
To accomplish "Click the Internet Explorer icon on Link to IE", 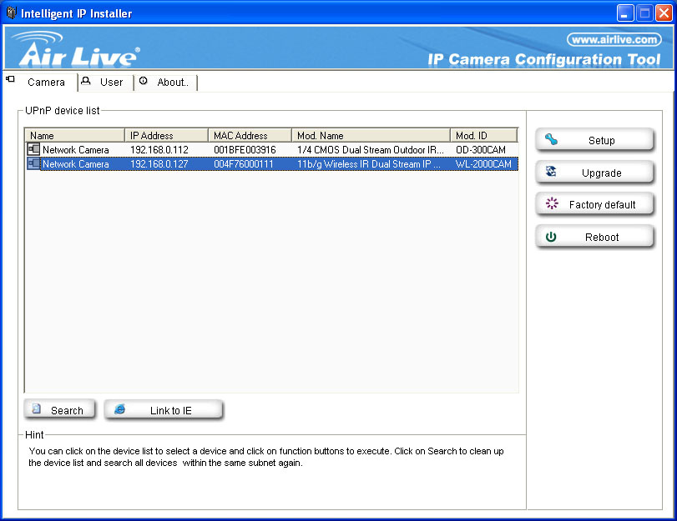I will (x=120, y=409).
